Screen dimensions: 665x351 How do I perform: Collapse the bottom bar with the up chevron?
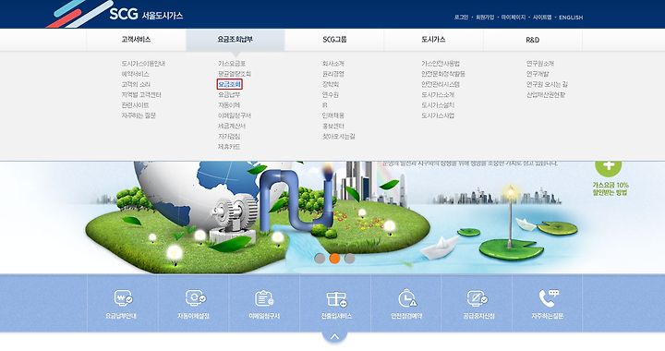pyautogui.click(x=334, y=337)
